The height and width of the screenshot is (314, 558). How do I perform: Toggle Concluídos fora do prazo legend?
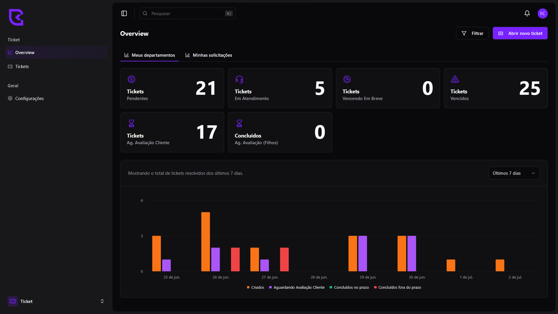click(x=397, y=287)
